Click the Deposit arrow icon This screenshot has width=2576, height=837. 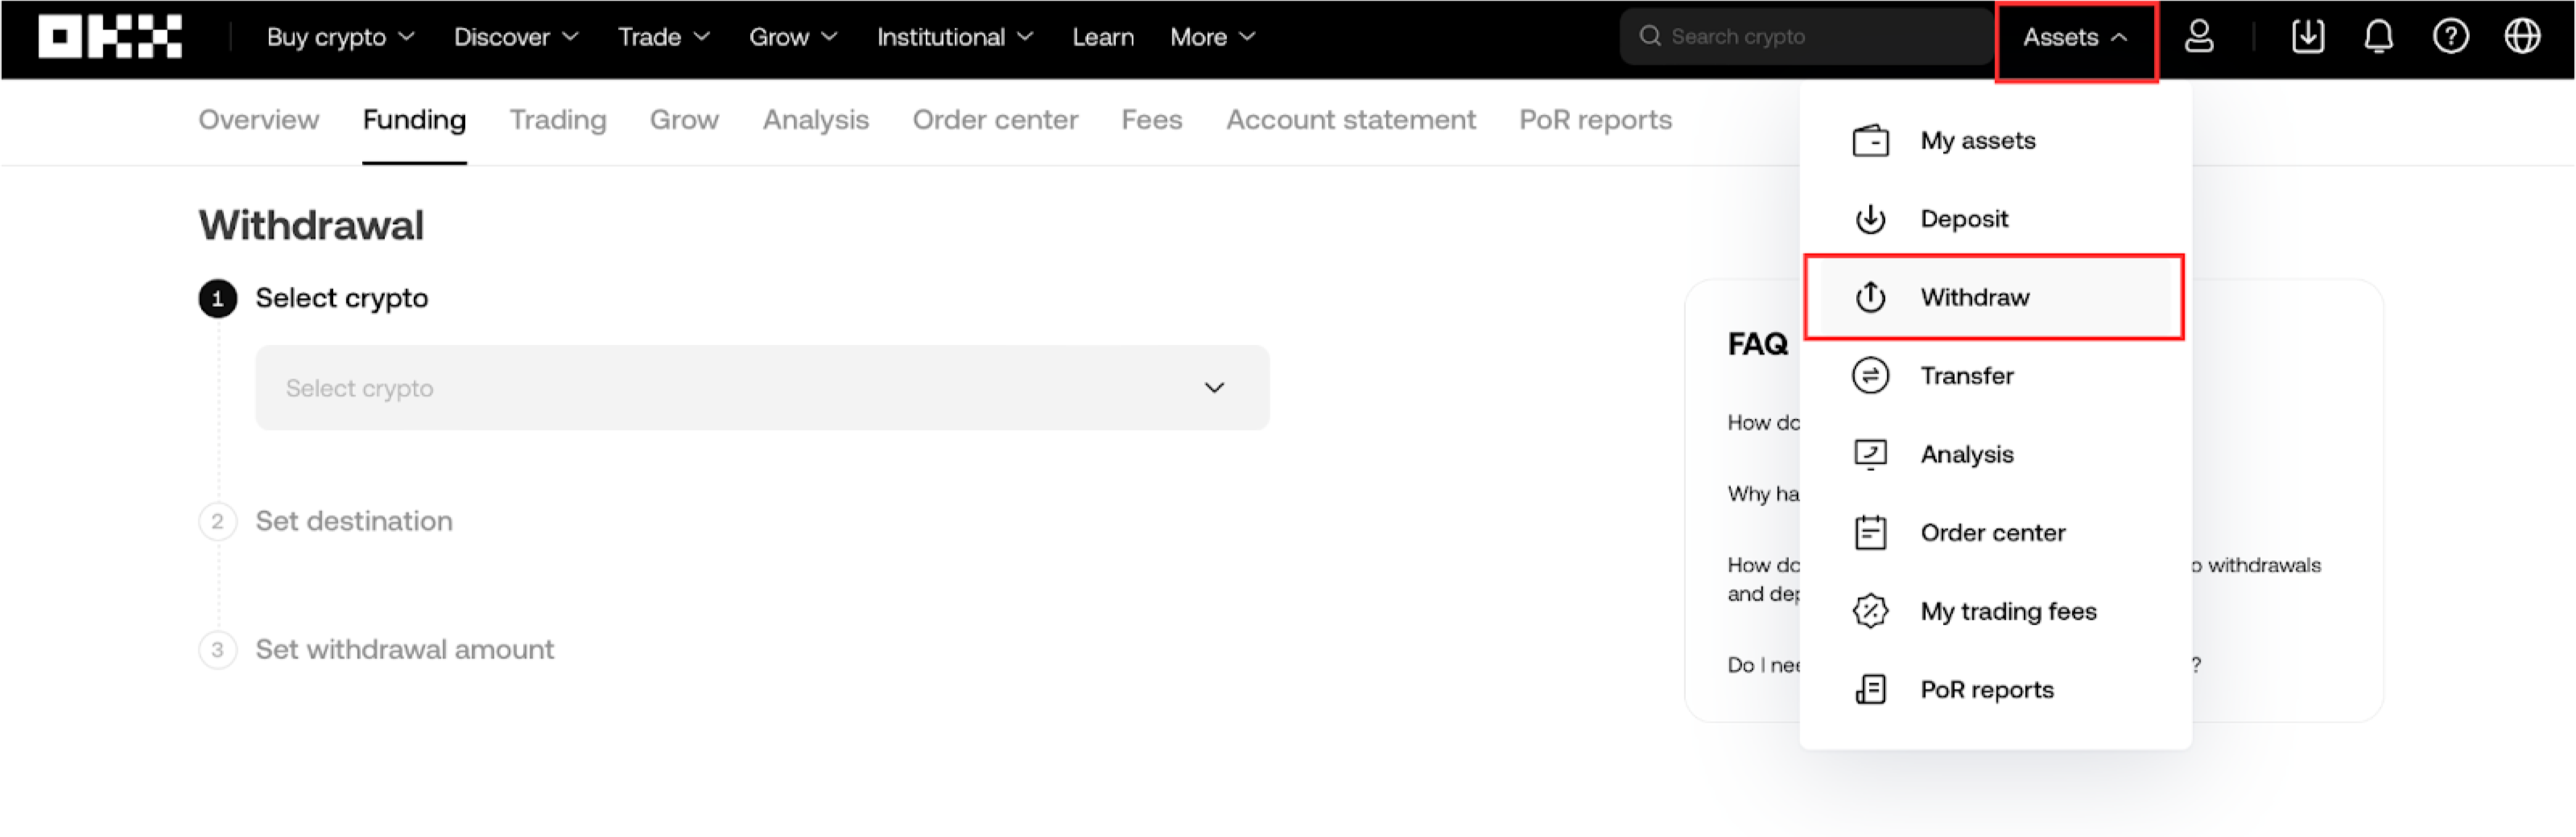[1870, 219]
